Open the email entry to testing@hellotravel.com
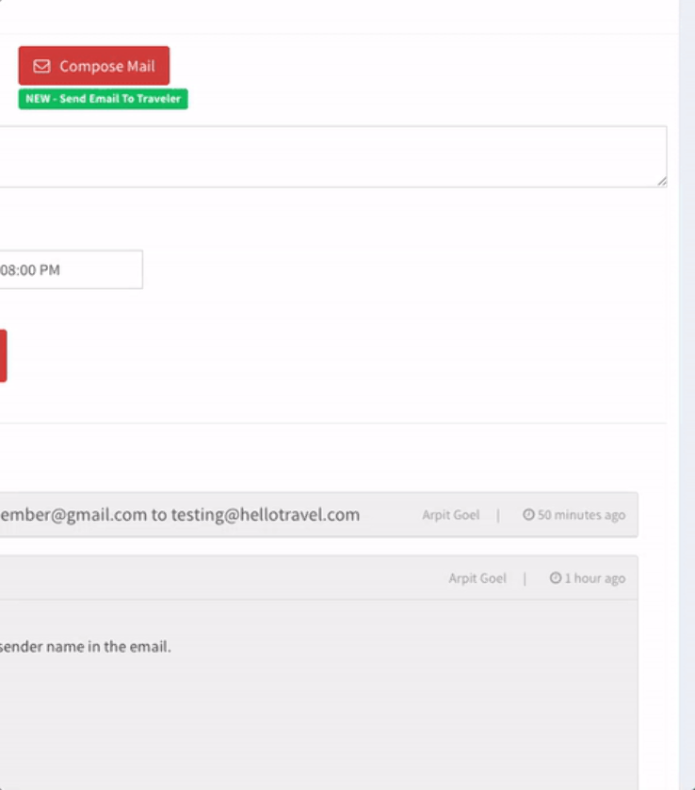The width and height of the screenshot is (695, 790). [318, 515]
